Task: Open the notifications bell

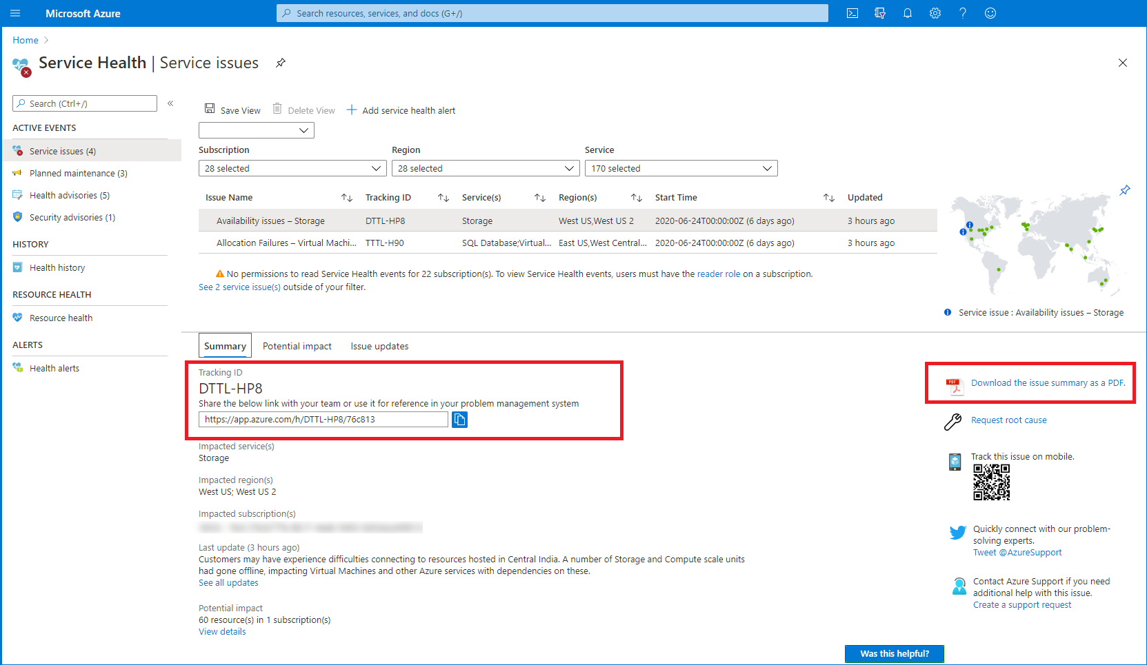Action: [x=908, y=13]
